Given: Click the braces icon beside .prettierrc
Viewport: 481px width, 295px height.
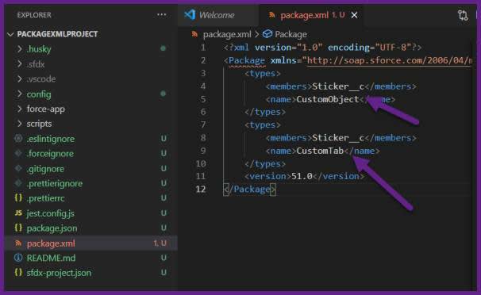Looking at the screenshot, I should tap(18, 198).
